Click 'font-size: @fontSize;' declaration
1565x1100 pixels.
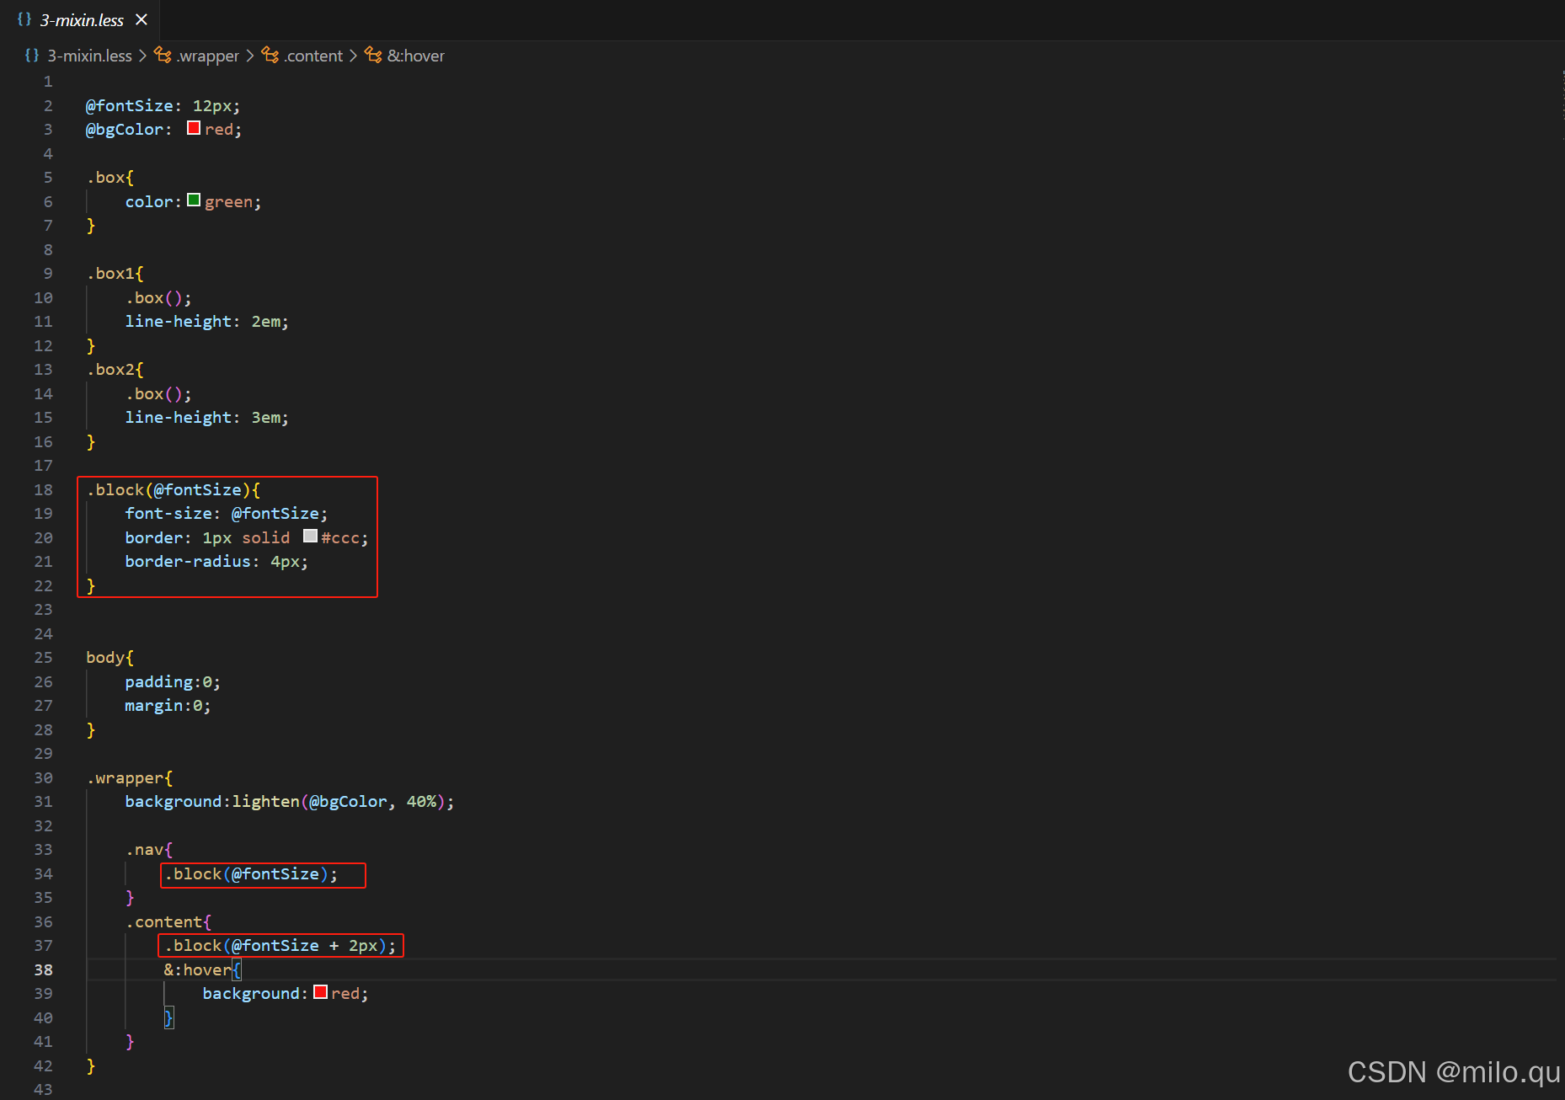(x=226, y=514)
